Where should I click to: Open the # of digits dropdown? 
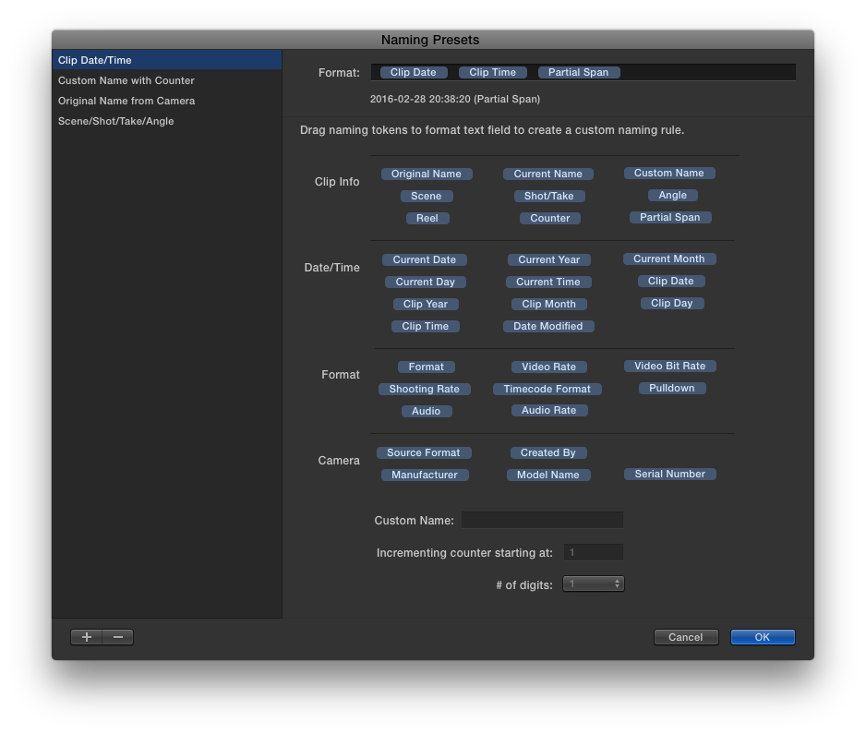coord(594,584)
